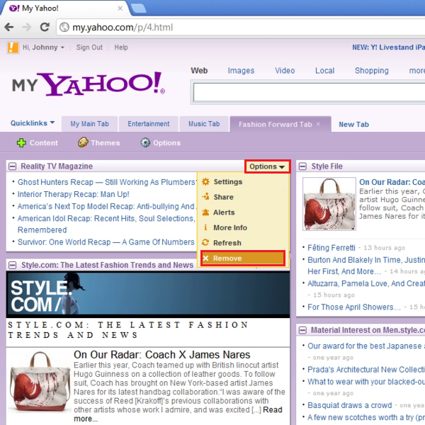Switch to the Music Tab
Viewport: 425px width, 425px height.
pos(204,124)
